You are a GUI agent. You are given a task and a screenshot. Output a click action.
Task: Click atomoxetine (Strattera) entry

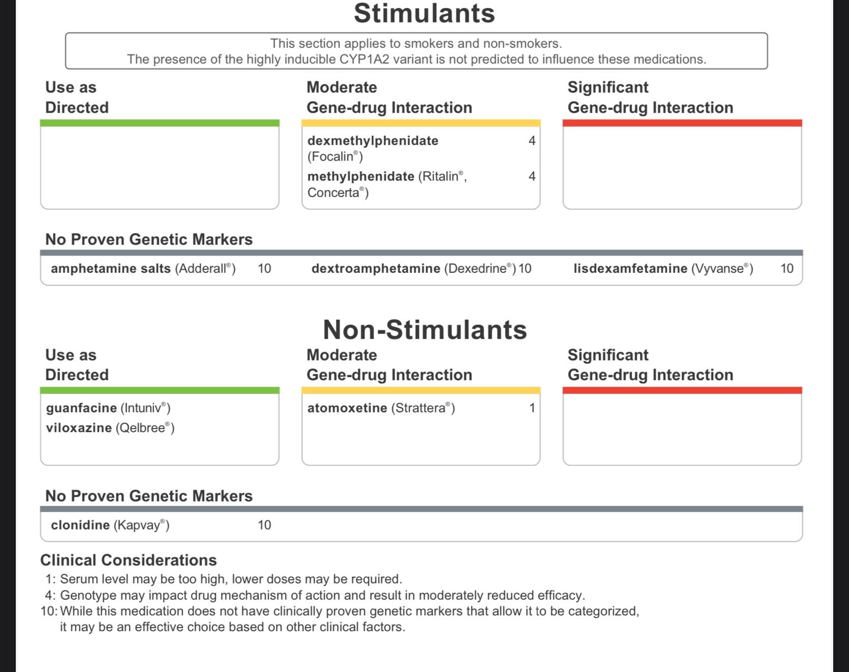pyautogui.click(x=381, y=408)
